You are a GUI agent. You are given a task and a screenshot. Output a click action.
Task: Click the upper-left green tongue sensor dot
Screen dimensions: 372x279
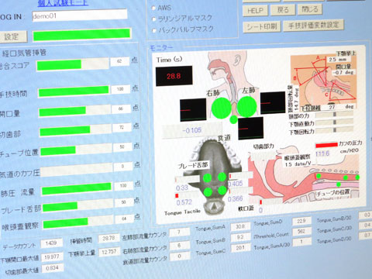[207, 178]
